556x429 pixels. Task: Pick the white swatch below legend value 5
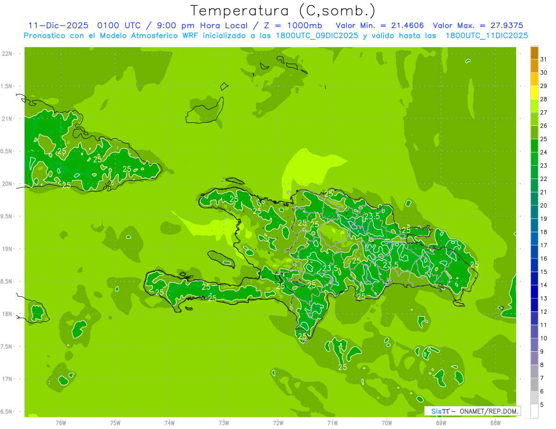point(534,411)
